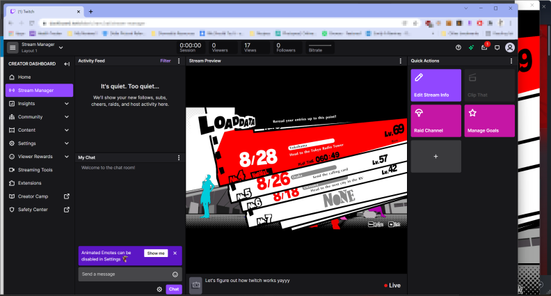Open the Chrome three-dot menu
The height and width of the screenshot is (296, 551).
tap(510, 23)
